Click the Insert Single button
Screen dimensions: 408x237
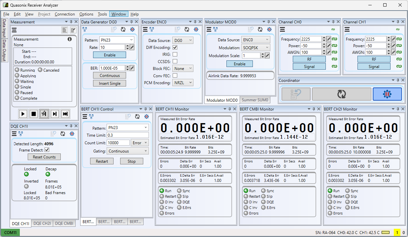pos(110,84)
